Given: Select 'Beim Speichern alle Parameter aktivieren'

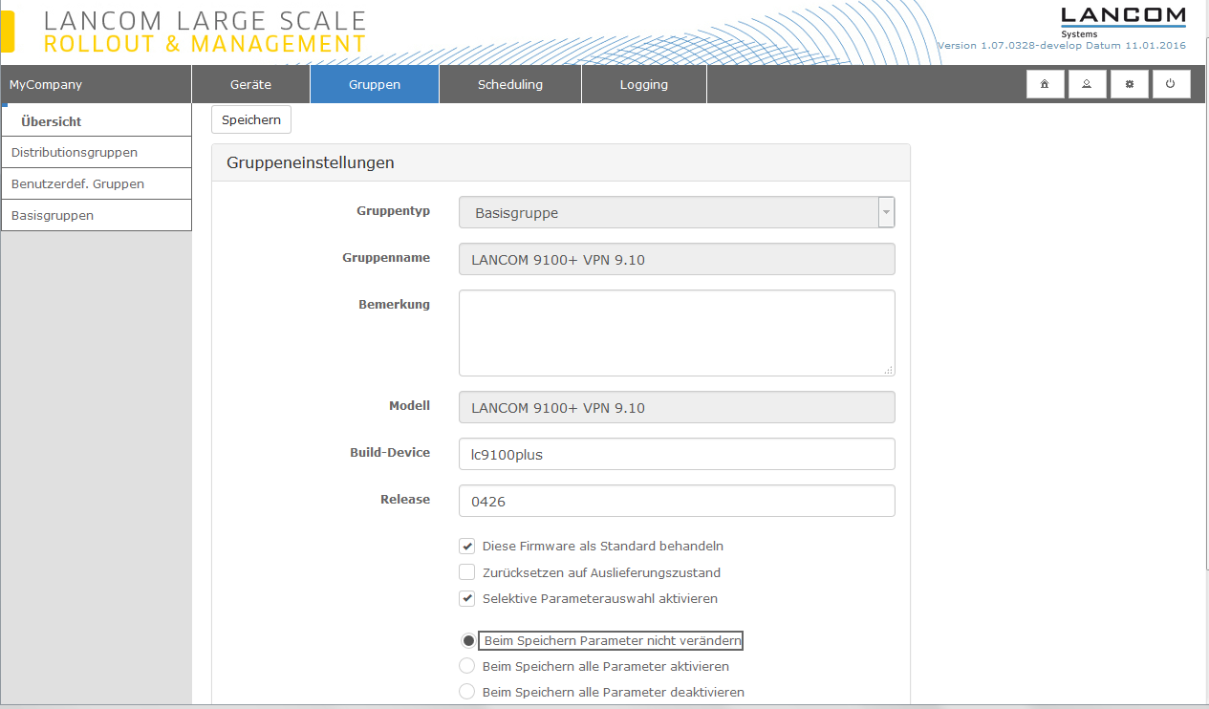Looking at the screenshot, I should [x=467, y=666].
